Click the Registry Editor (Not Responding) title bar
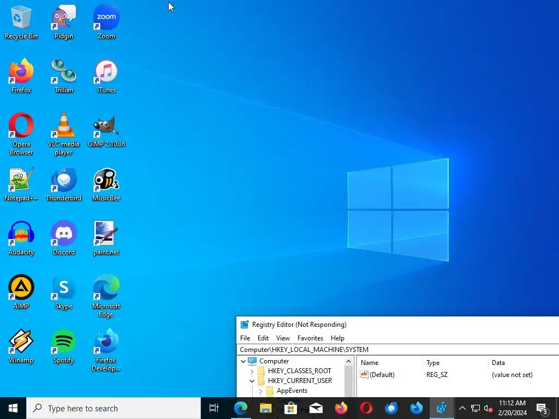The height and width of the screenshot is (419, 559). click(397, 325)
